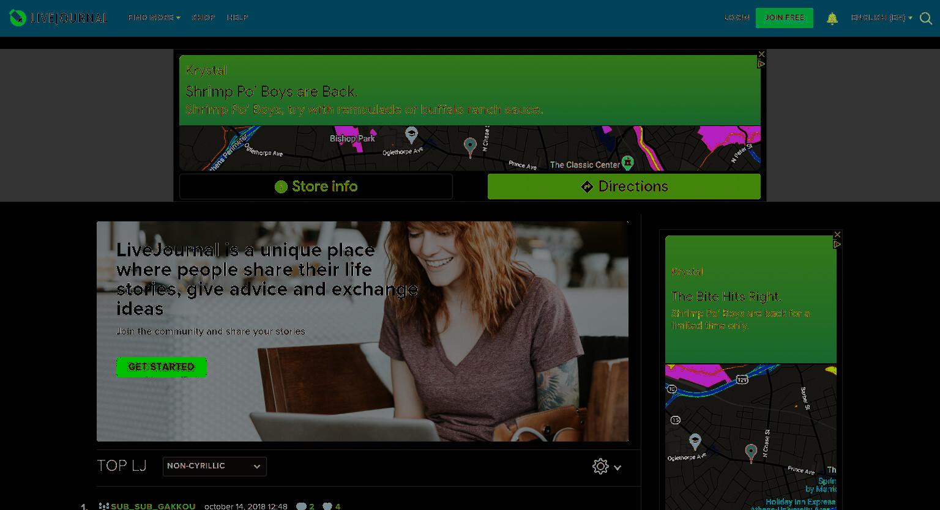Click the Bishop Park map label
The height and width of the screenshot is (510, 940).
pyautogui.click(x=352, y=139)
